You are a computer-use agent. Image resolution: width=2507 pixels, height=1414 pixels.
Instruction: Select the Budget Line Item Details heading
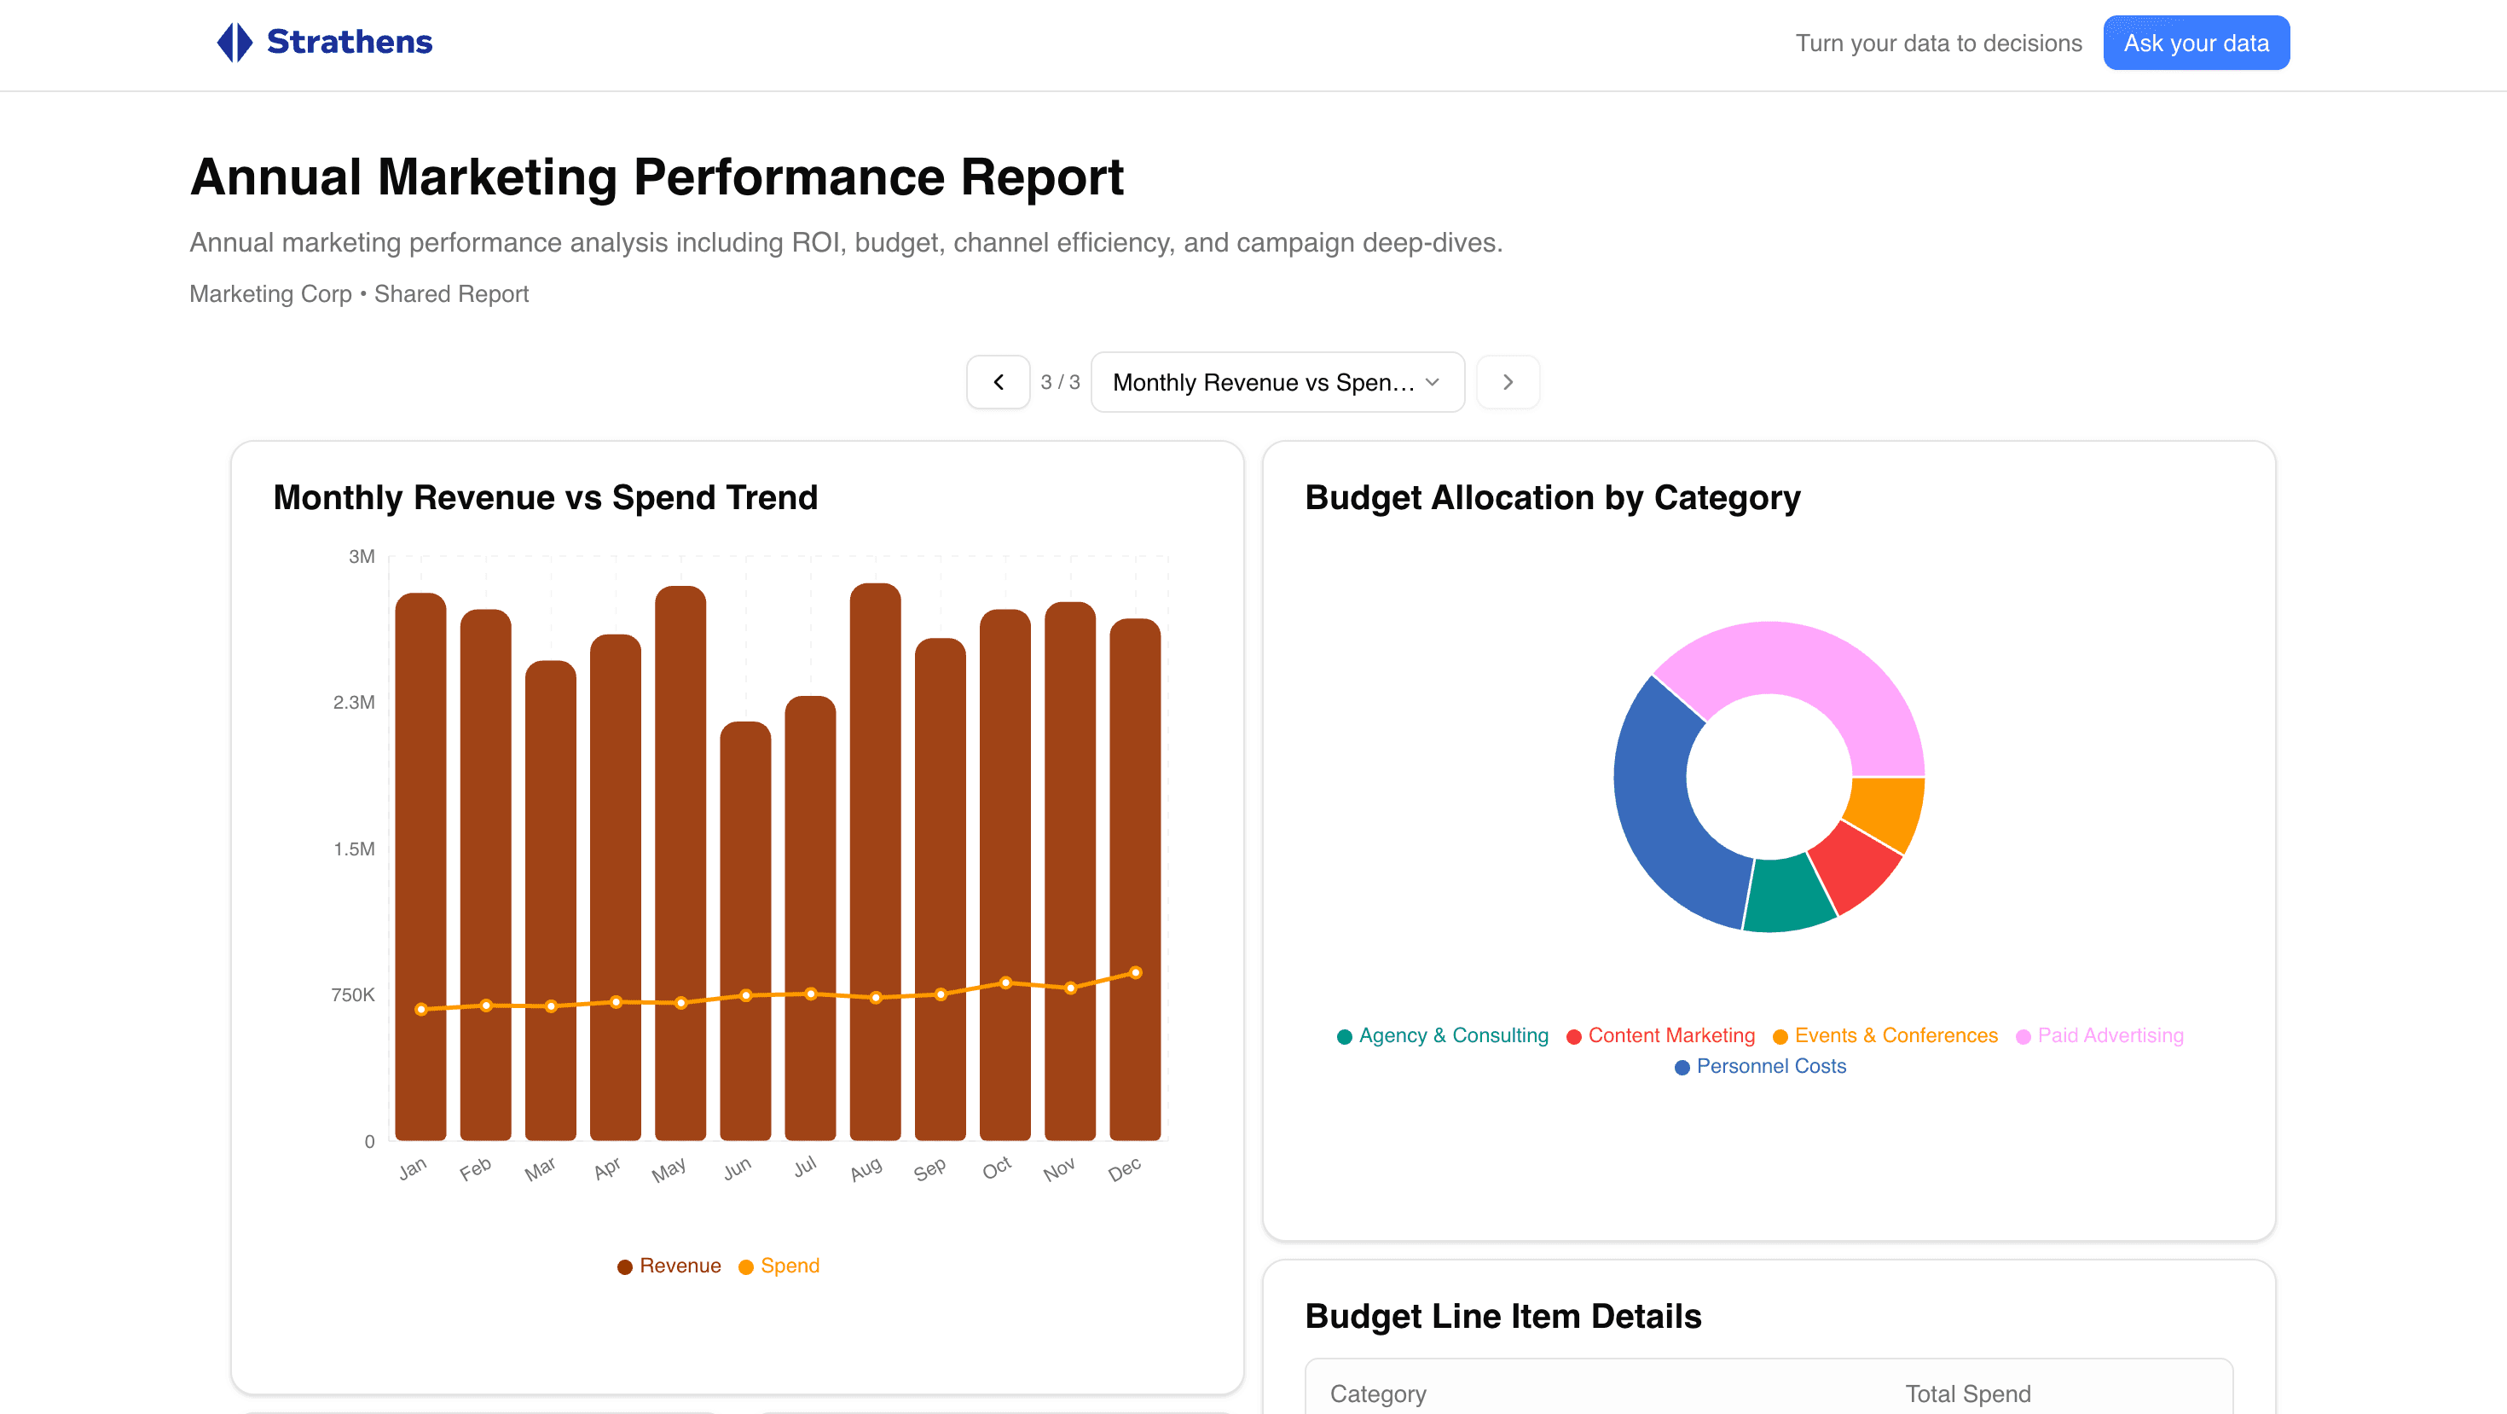pyautogui.click(x=1503, y=1315)
